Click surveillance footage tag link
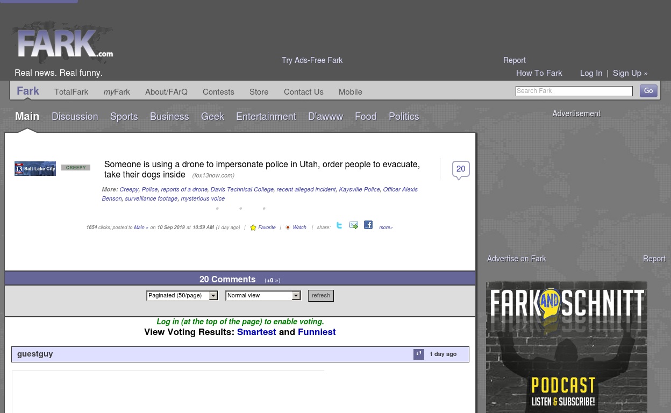Image resolution: width=671 pixels, height=413 pixels. 151,198
